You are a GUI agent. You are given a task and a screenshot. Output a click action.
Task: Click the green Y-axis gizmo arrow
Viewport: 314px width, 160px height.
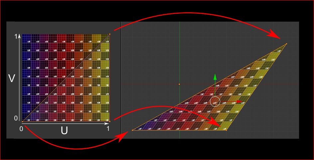[x=215, y=77]
